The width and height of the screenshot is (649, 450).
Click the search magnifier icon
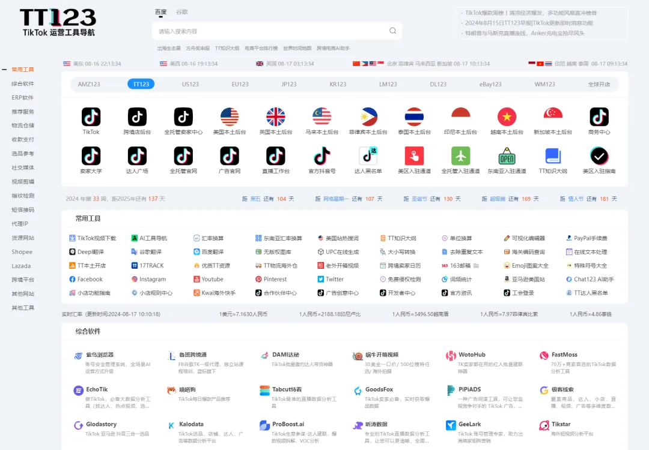pyautogui.click(x=393, y=31)
